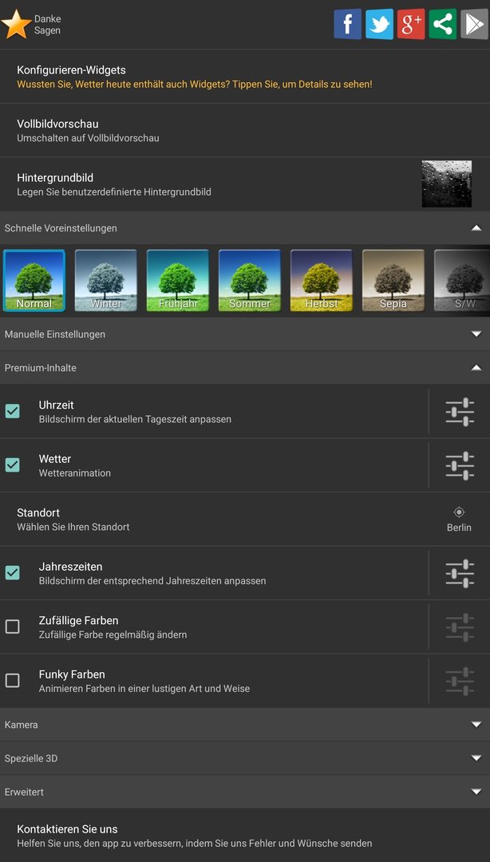Open Konfigurieren-Widgets menu entry
490x862 pixels.
(x=194, y=77)
